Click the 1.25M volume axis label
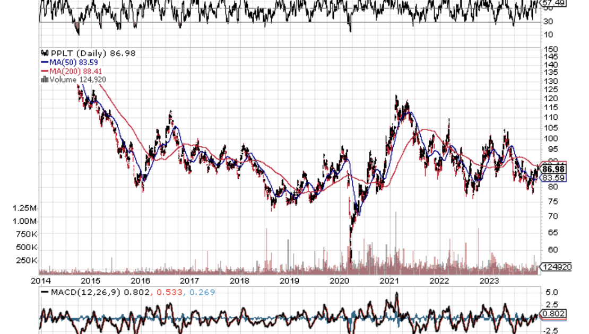 tap(24, 208)
